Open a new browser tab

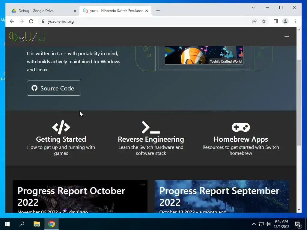[158, 11]
